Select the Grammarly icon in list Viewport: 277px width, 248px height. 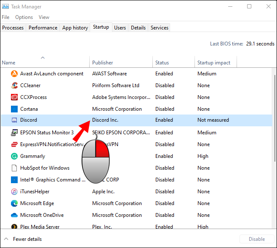pos(13,156)
